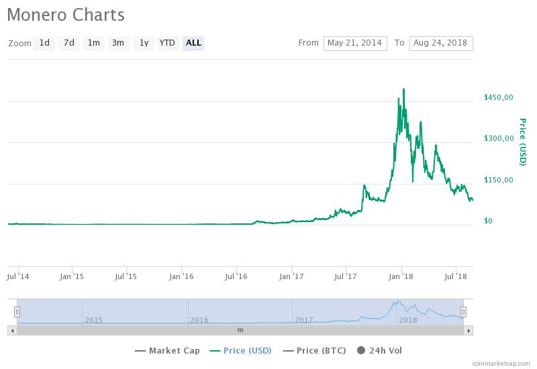Click the From date field

355,43
